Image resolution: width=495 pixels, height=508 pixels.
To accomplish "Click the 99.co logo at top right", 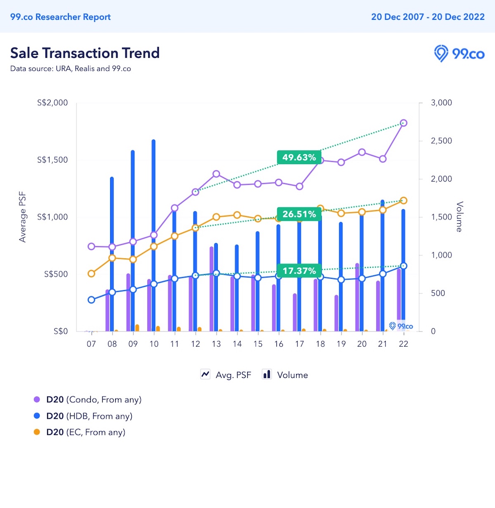I will click(x=459, y=54).
